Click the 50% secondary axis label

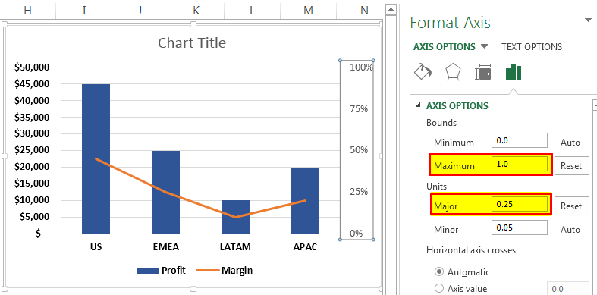tap(359, 150)
